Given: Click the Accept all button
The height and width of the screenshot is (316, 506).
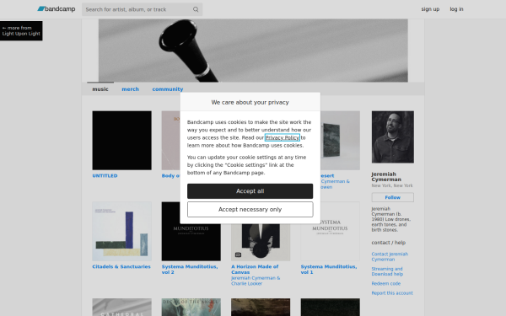Looking at the screenshot, I should (x=250, y=191).
